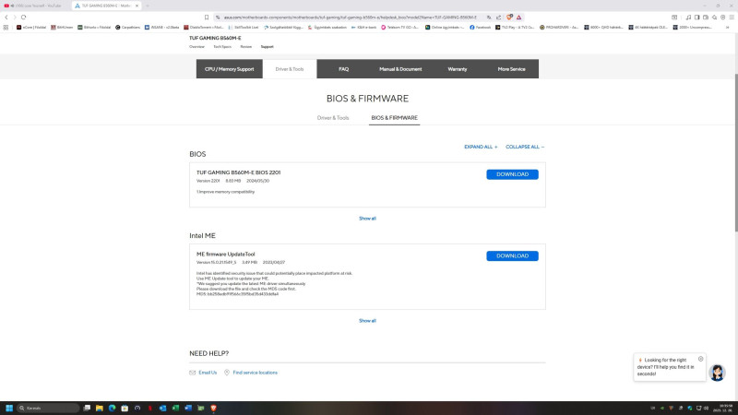Toggle the sidebar panel icon
Viewport: 738px width, 415px height.
[697, 18]
